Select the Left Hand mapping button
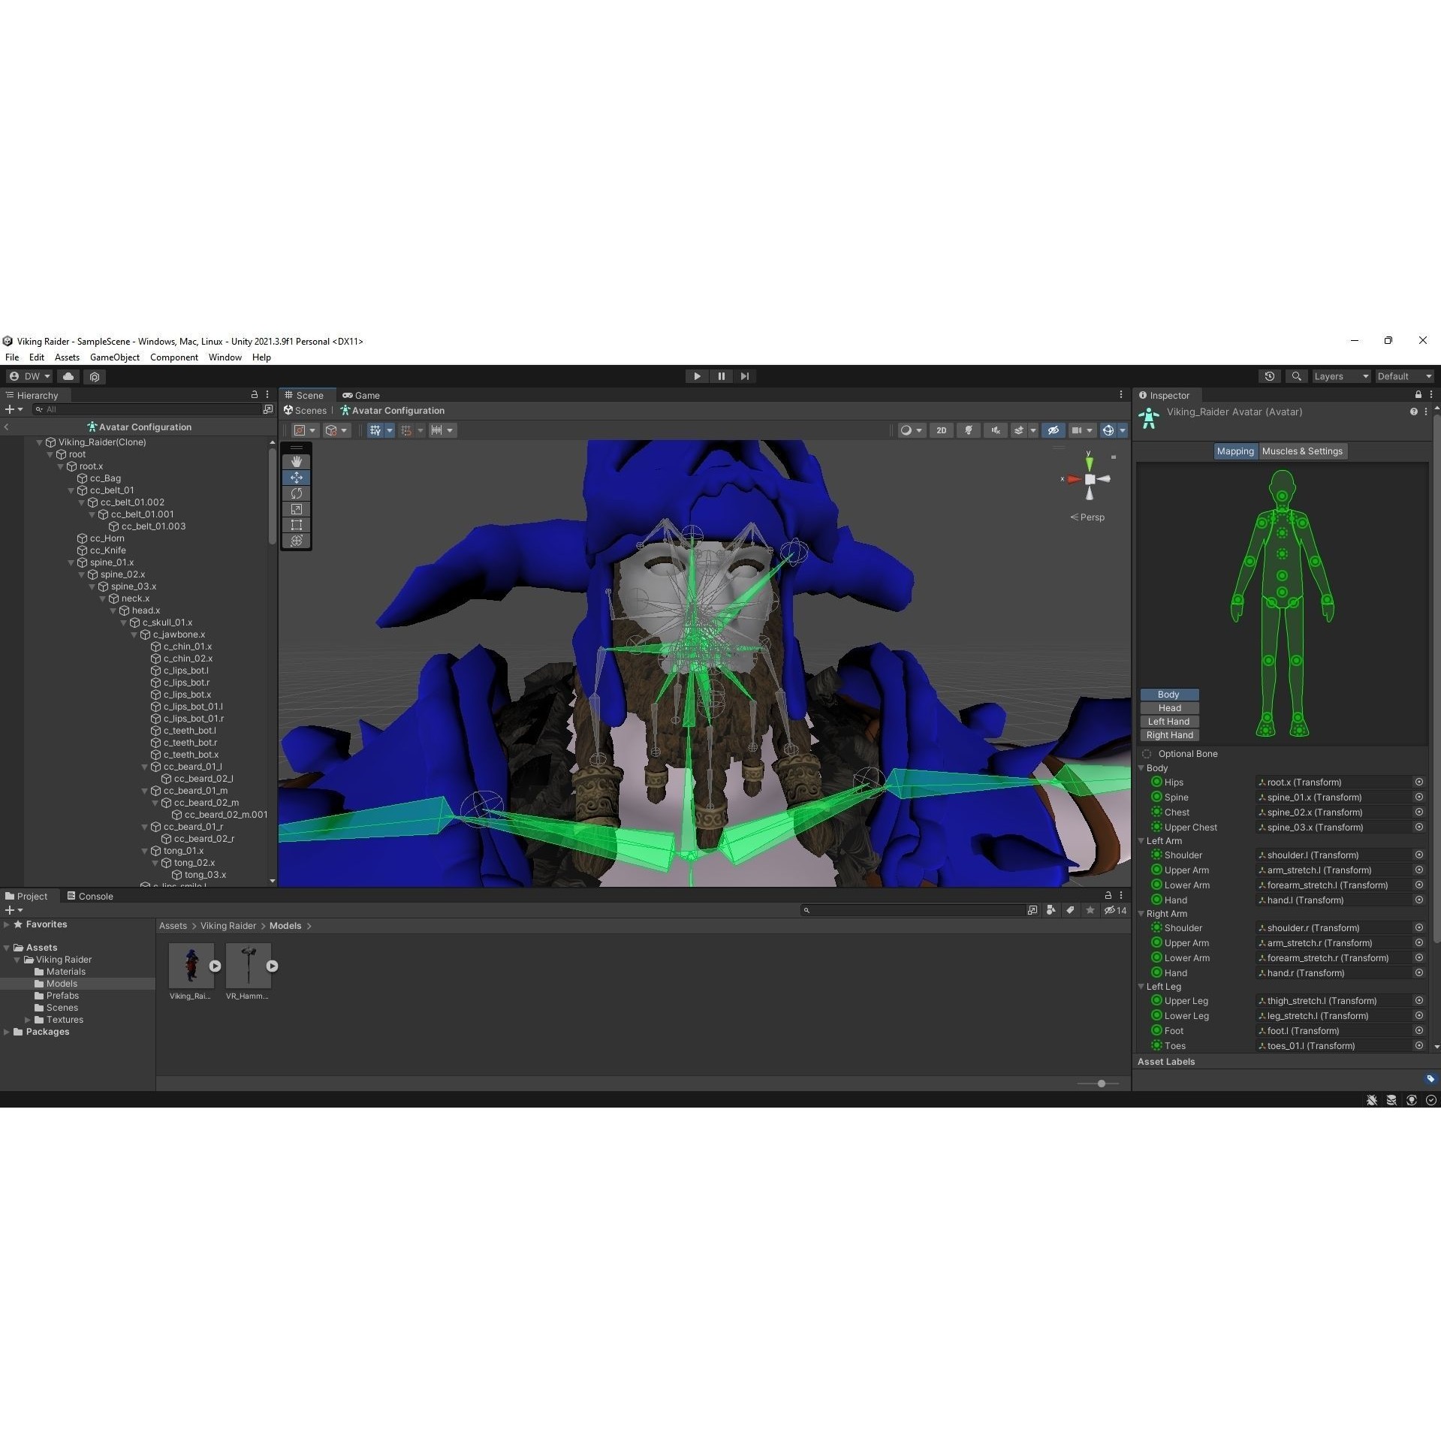The height and width of the screenshot is (1441, 1441). click(1168, 721)
